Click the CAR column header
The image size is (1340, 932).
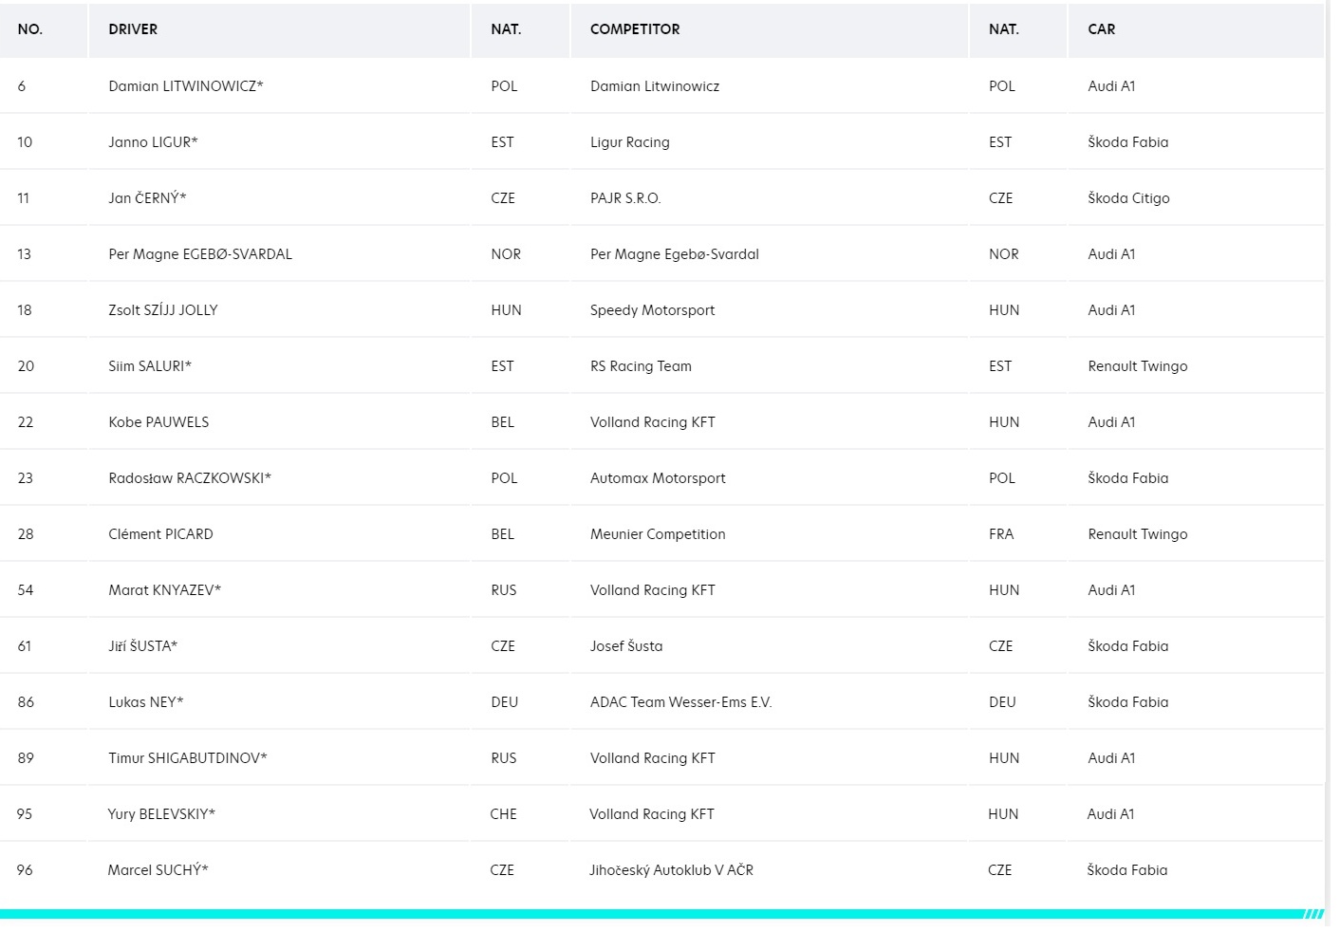tap(1101, 29)
